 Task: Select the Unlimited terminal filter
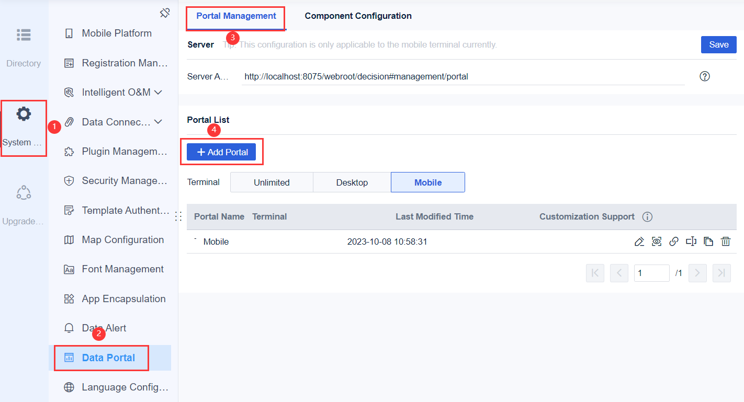pos(272,182)
